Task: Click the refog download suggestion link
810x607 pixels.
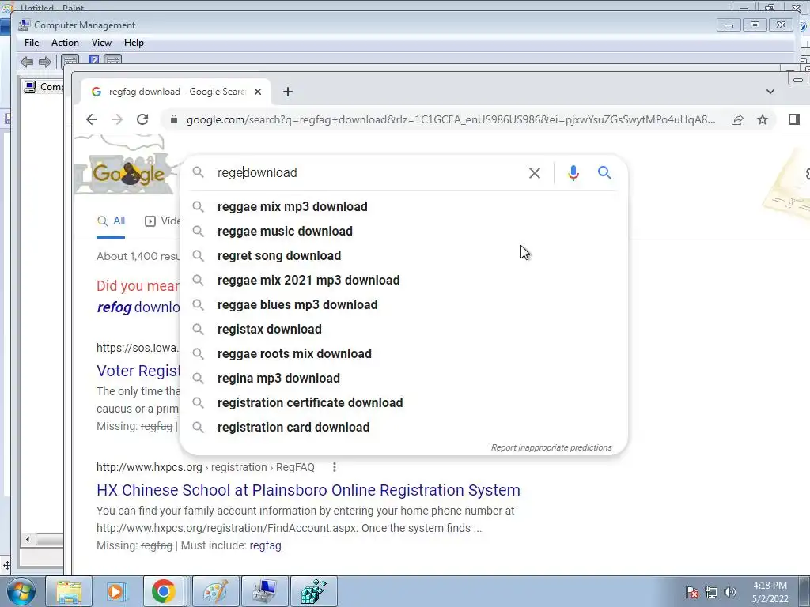Action: pyautogui.click(x=138, y=307)
